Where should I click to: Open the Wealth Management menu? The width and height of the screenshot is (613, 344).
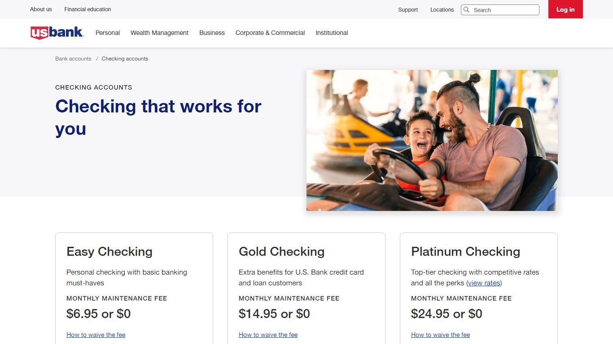coord(159,33)
